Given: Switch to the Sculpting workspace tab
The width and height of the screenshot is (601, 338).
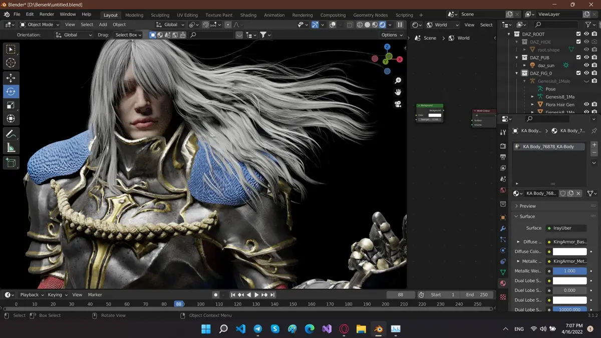Looking at the screenshot, I should [x=160, y=15].
